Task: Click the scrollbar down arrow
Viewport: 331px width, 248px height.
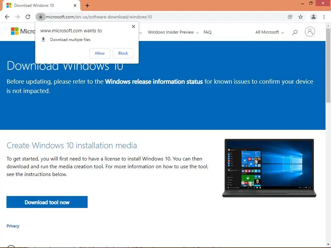Action: pos(328,245)
